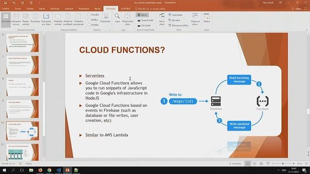Collapse the ribbon with the chevron
Image resolution: width=310 pixels, height=174 pixels.
307,30
